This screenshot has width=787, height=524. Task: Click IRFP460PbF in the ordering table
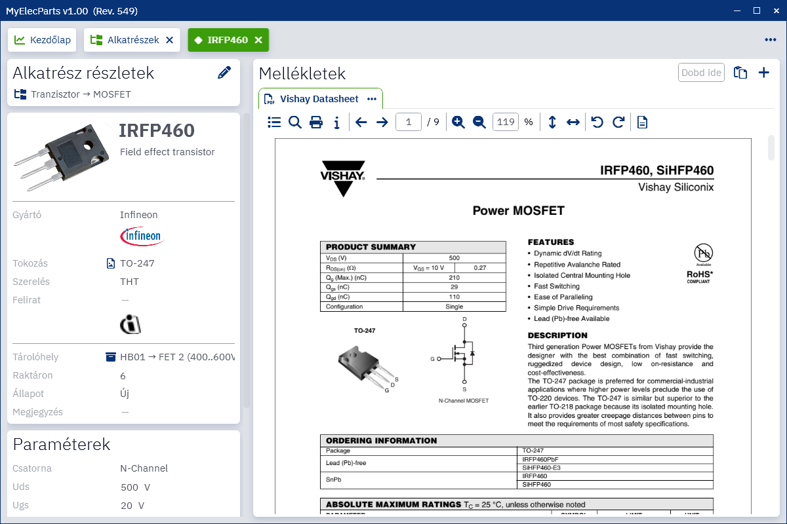click(540, 459)
